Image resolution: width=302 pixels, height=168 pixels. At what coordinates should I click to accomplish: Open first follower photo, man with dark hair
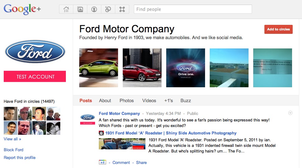coord(11,114)
